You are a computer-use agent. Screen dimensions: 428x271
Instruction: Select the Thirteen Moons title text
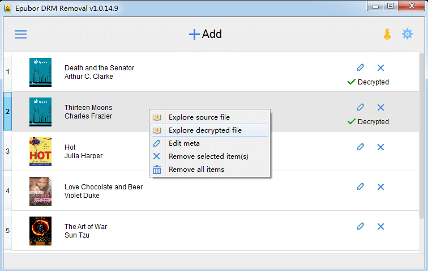88,108
